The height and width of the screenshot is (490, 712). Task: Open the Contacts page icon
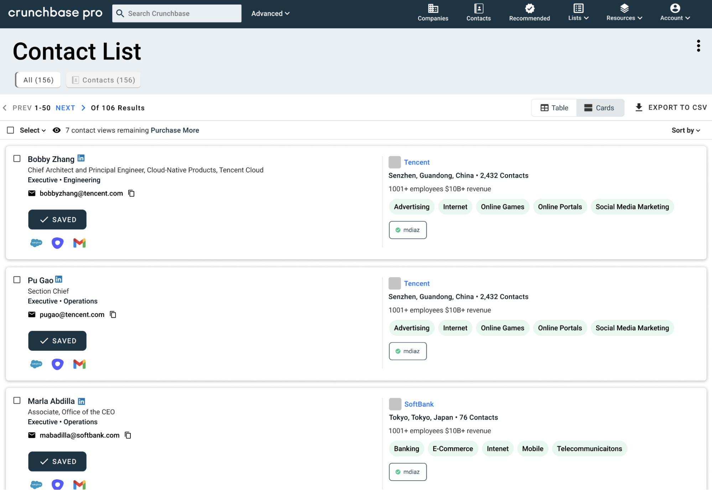[x=478, y=8]
